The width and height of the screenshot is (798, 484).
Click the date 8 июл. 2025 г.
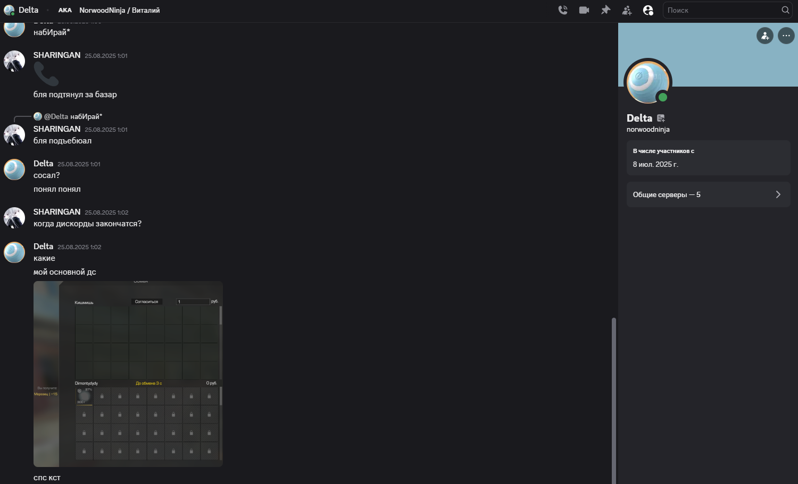click(x=655, y=165)
